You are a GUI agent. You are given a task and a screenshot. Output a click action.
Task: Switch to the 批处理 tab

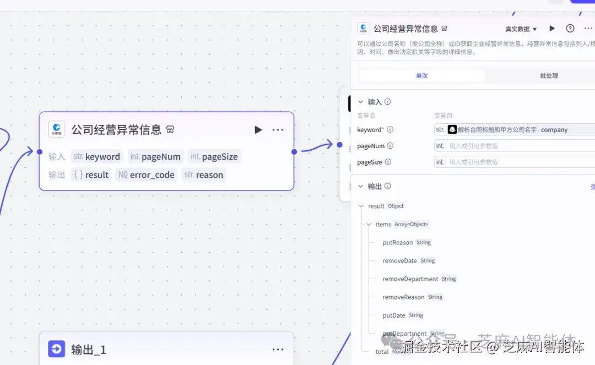(549, 75)
